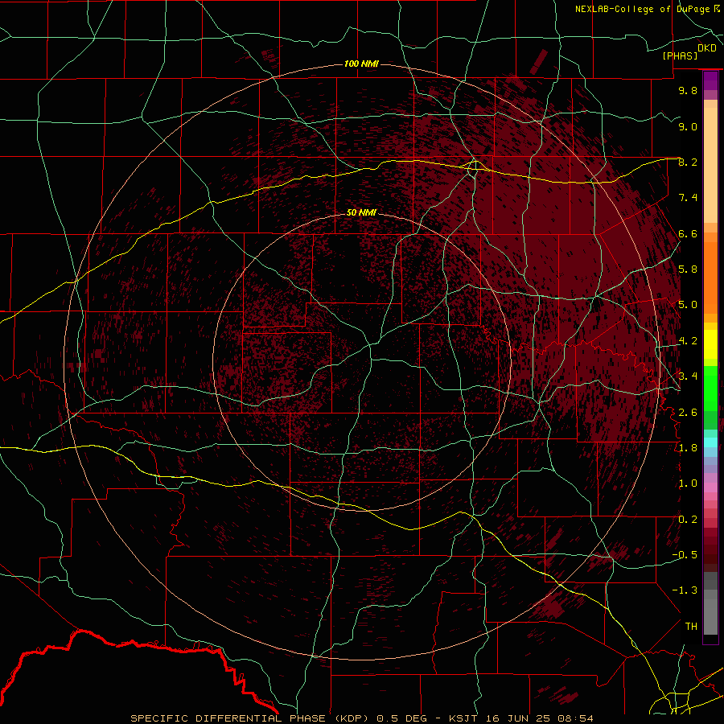Click the 4.2 color scale value
Viewport: 724px width, 724px height.
(x=688, y=341)
